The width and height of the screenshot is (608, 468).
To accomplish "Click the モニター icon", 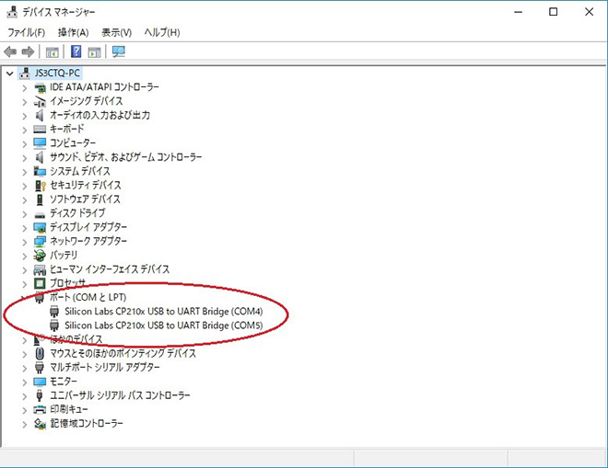I will 40,382.
